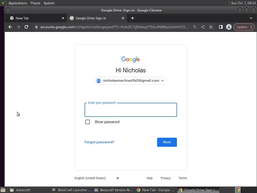The height and width of the screenshot is (193, 257).
Task: Switch to New Tab - Google Chrome taskbar item
Action: coord(155,190)
